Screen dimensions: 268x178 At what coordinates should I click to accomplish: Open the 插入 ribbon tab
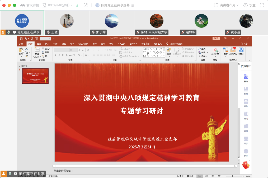point(47,44)
